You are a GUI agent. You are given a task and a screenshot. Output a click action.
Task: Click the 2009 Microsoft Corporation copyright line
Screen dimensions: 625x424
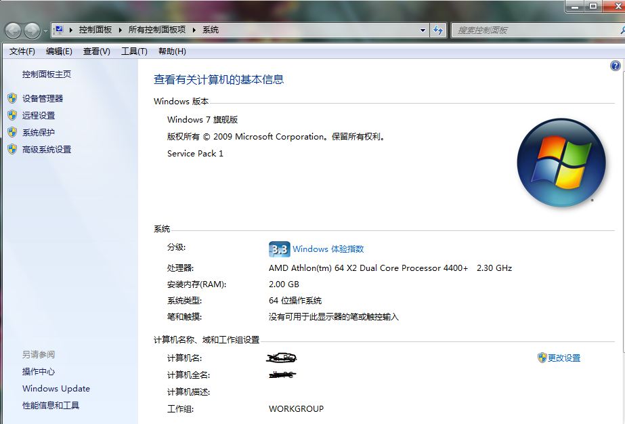tap(277, 137)
